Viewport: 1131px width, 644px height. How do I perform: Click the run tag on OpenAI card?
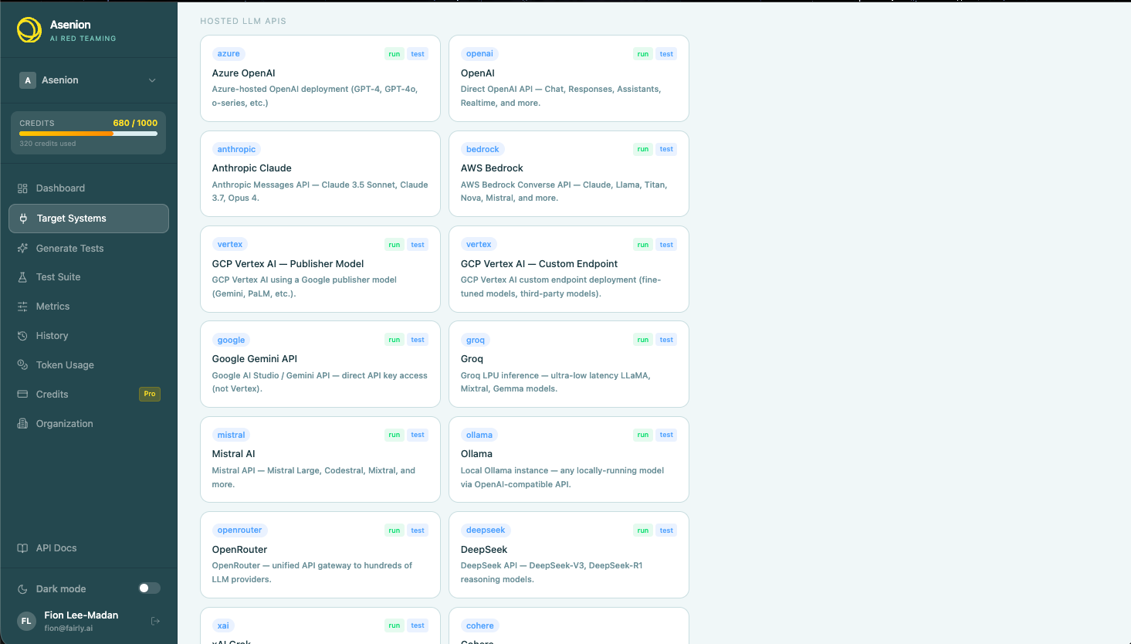[x=642, y=54]
